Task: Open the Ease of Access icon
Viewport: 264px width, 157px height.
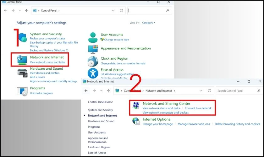Action: [x=93, y=73]
